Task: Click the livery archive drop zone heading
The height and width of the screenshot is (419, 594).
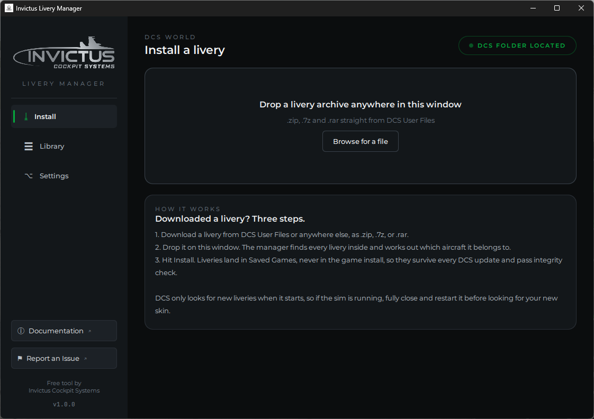Action: 360,104
